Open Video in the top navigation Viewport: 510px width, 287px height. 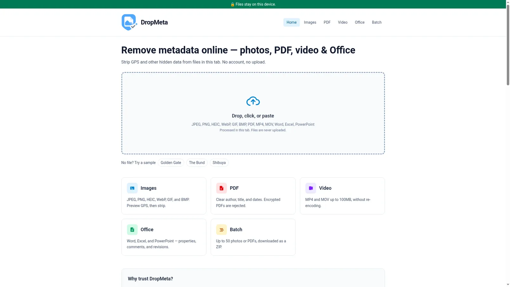(343, 22)
